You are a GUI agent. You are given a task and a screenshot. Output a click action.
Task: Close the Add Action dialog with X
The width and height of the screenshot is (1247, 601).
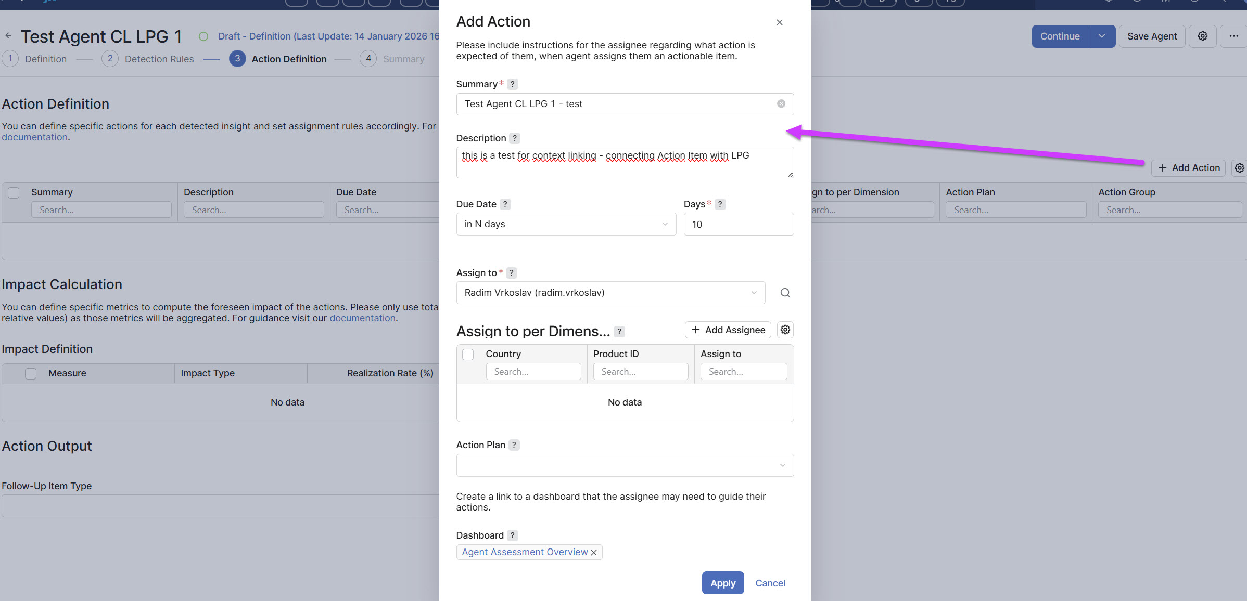coord(779,22)
